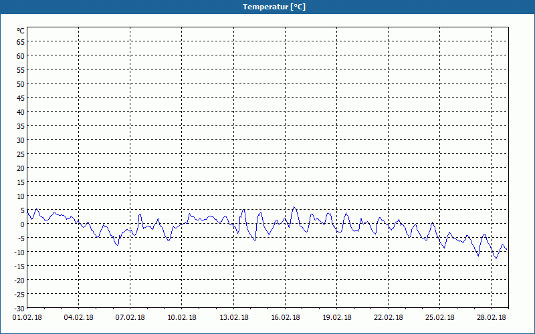The image size is (535, 334).
Task: Click the 07.02.18 date label
Action: click(x=130, y=318)
